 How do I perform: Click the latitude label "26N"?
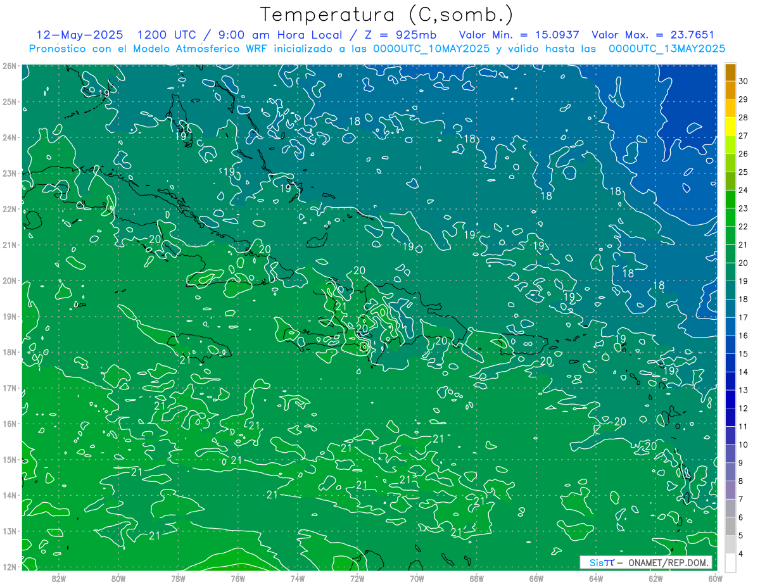pyautogui.click(x=9, y=66)
